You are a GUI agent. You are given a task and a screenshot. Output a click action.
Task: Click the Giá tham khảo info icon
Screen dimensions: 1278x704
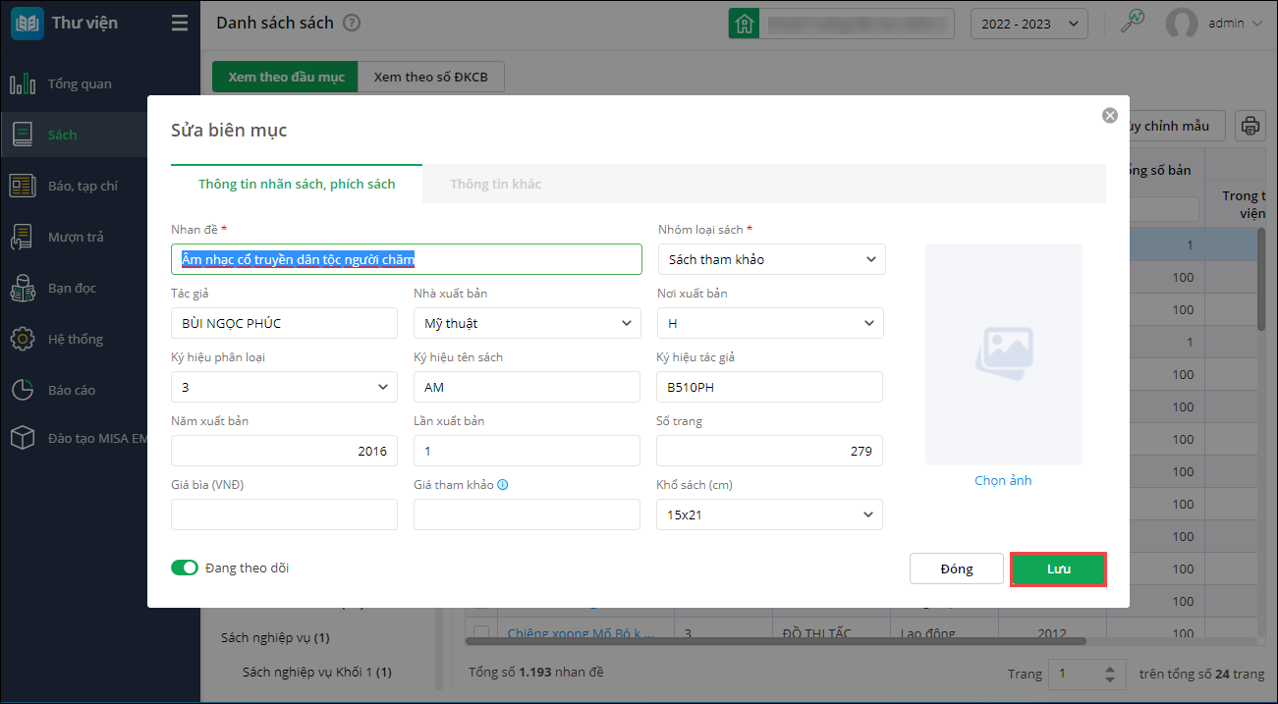point(503,485)
